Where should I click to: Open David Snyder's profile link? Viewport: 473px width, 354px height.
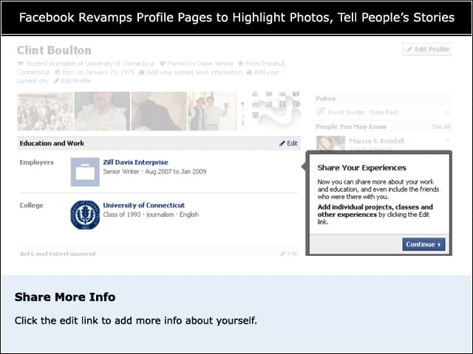(x=346, y=112)
